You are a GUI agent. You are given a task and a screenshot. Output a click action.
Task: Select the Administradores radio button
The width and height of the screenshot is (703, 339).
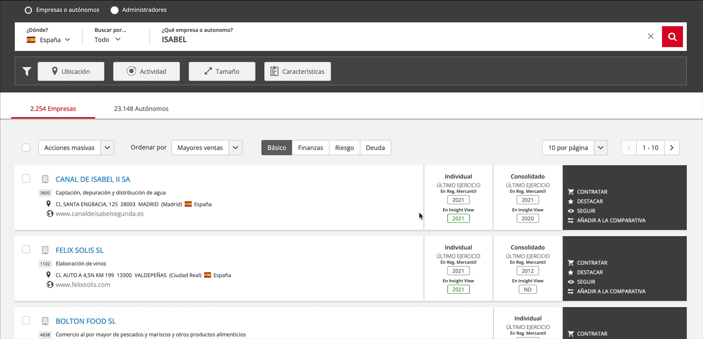pyautogui.click(x=114, y=10)
